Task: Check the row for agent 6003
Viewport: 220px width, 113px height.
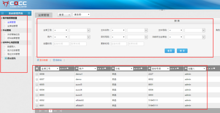Action: [37, 95]
